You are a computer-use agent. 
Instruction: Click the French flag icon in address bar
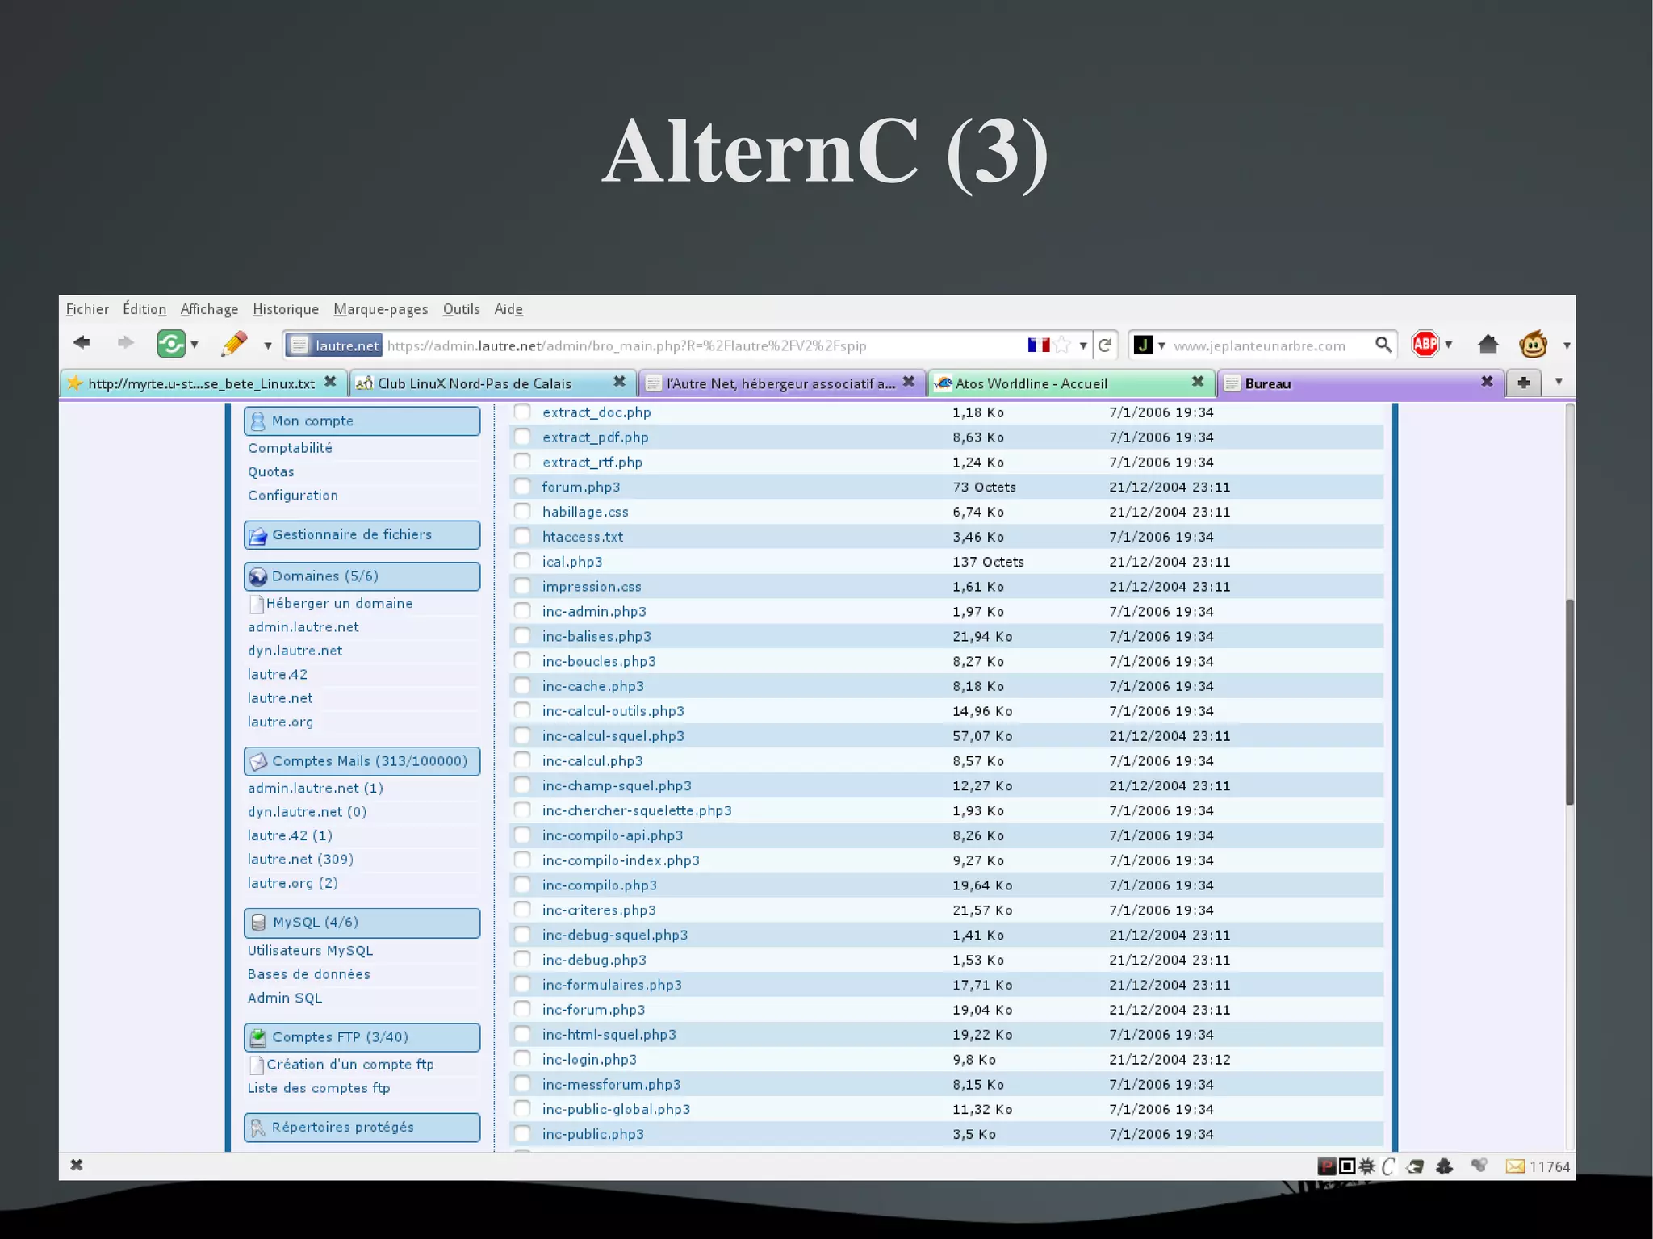pyautogui.click(x=1038, y=345)
